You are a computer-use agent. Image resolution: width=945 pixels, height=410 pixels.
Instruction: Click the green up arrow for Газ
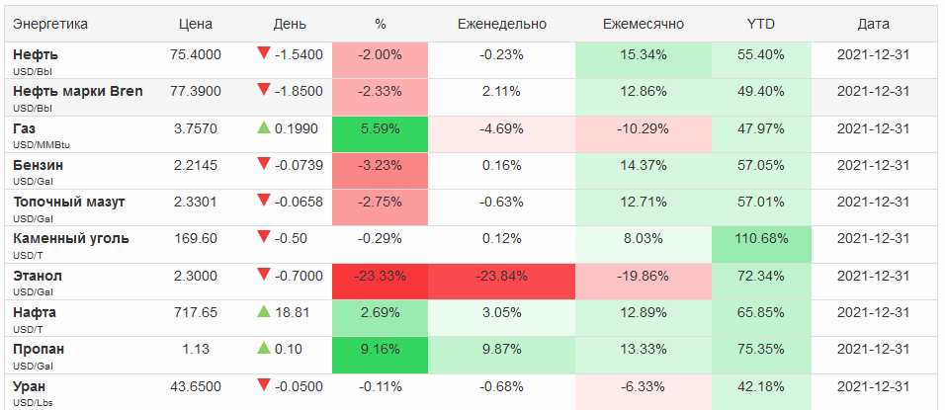263,127
